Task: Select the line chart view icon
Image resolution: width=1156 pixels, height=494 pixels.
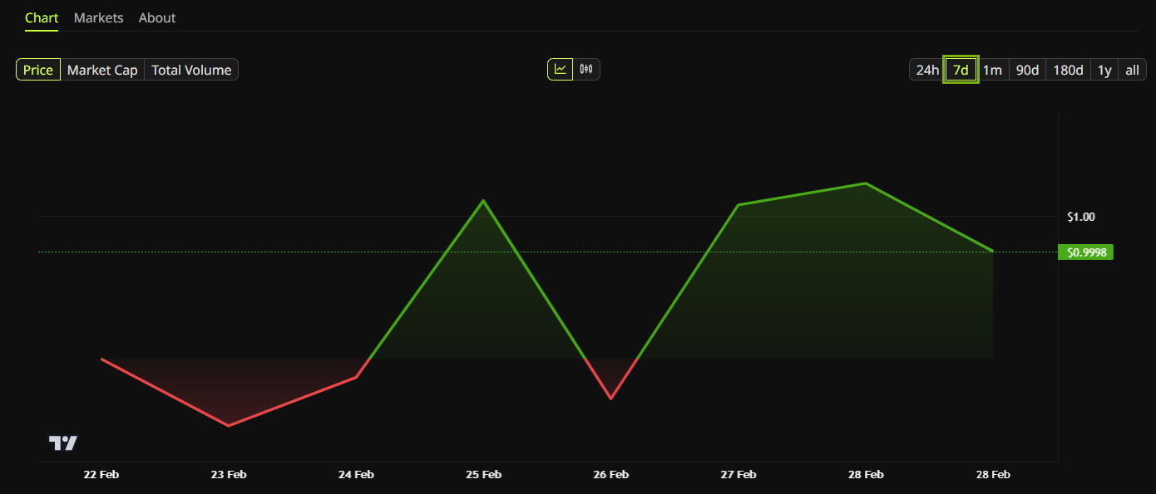Action: pos(561,69)
